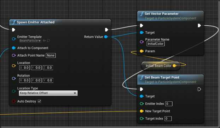The height and width of the screenshot is (128, 220).
Task: Select the Spawn Emitter Attached node title
Action: [x=36, y=22]
